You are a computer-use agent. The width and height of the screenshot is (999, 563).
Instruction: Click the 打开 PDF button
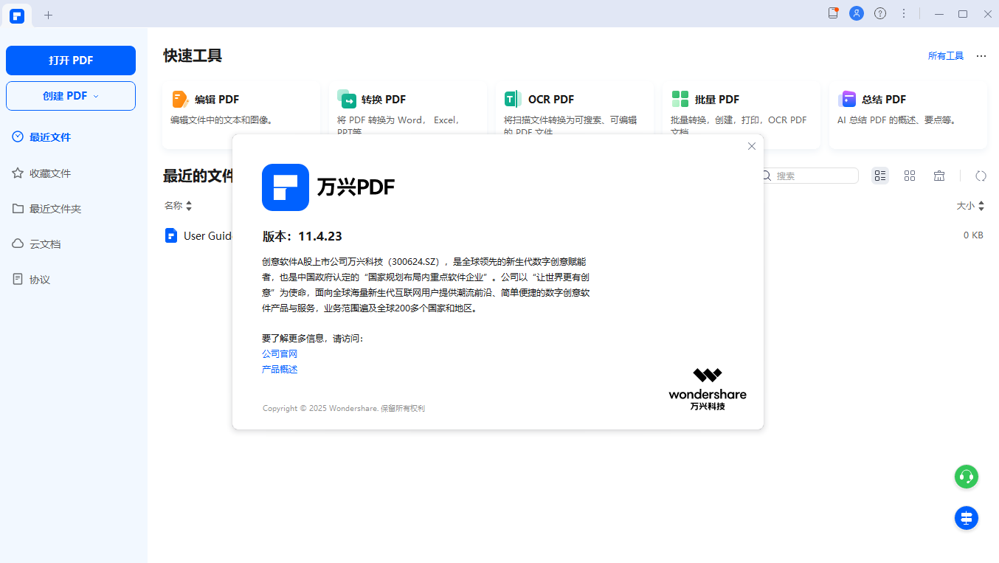(71, 61)
